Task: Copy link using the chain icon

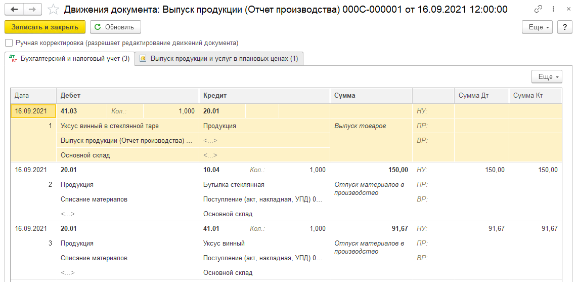Action: (x=538, y=9)
